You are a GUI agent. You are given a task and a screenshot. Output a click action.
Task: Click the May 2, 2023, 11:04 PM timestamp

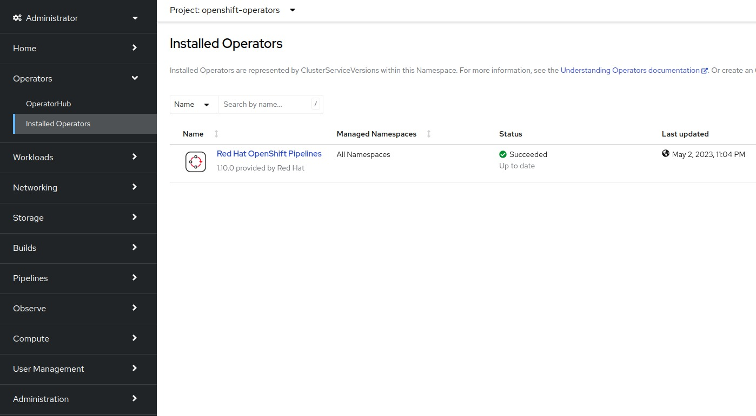pos(708,154)
